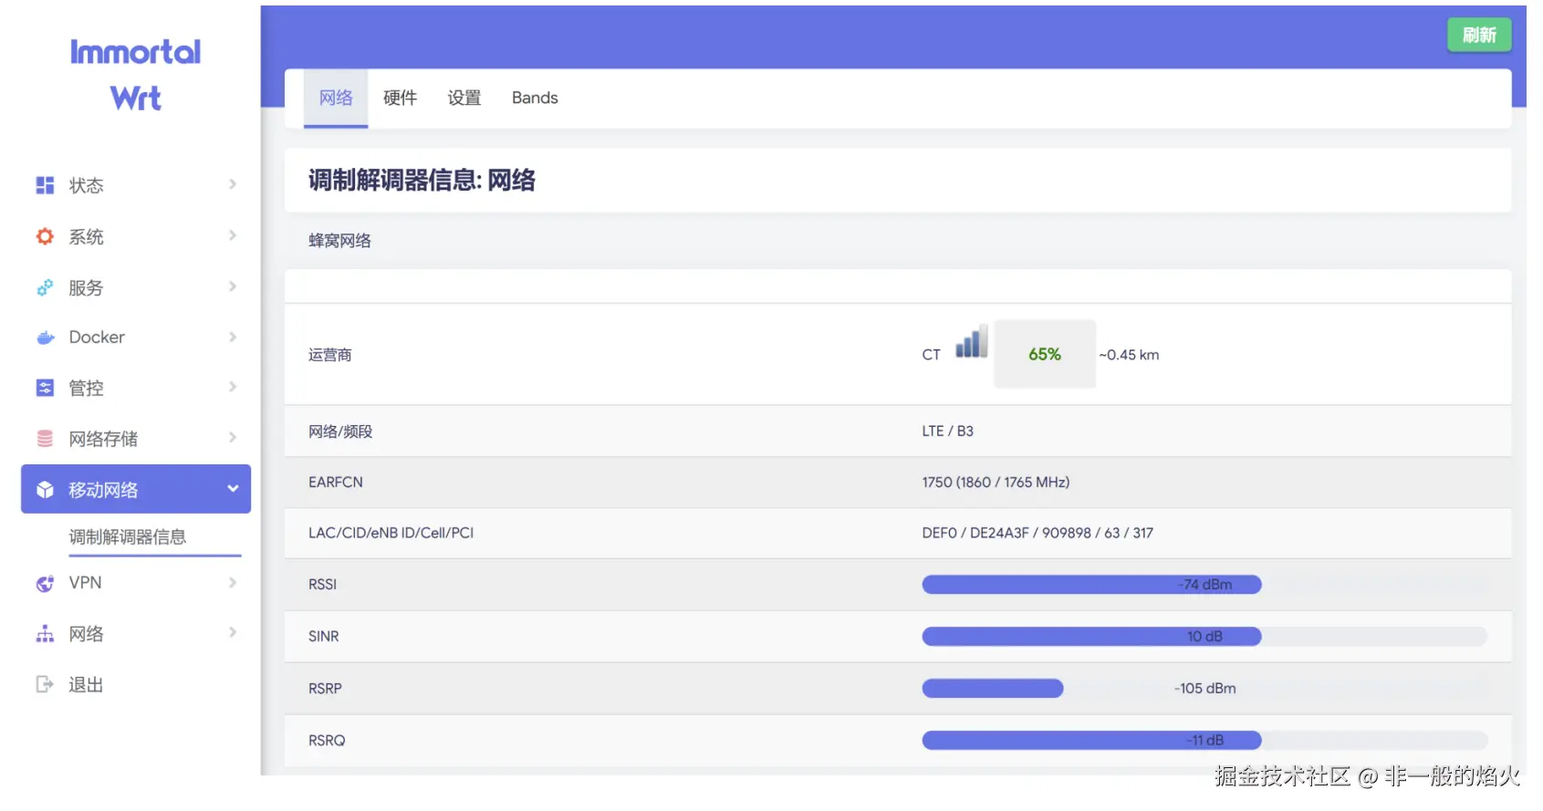Click the EARFCN row label
The height and width of the screenshot is (811, 1543).
tap(335, 482)
